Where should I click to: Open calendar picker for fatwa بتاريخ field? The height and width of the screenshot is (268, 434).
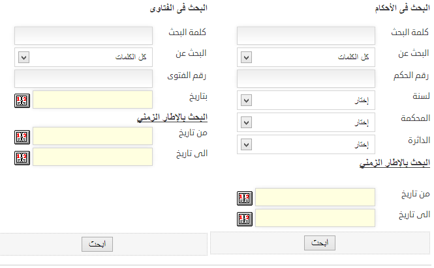[x=22, y=100]
